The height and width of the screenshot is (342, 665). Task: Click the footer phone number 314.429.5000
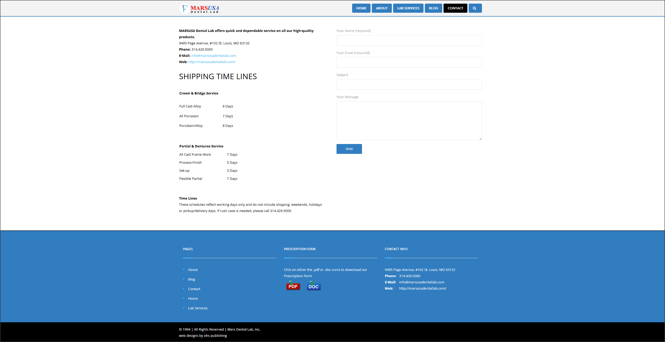409,276
